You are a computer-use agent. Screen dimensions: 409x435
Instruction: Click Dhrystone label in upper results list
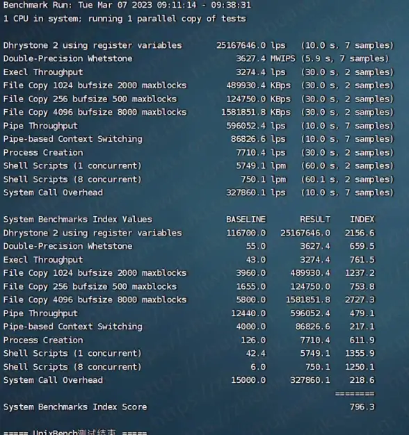click(x=93, y=45)
